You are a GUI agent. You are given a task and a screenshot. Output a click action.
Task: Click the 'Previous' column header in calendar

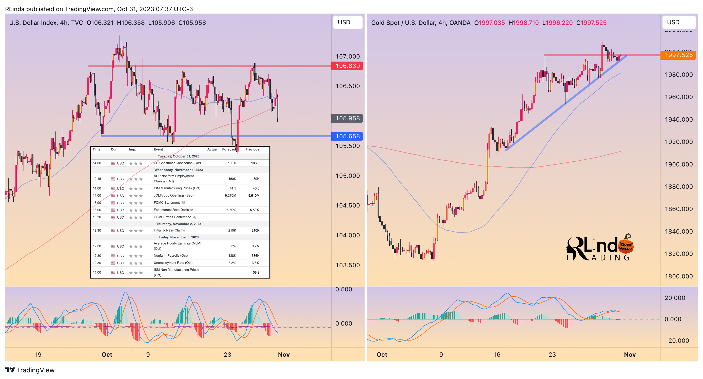(x=252, y=149)
